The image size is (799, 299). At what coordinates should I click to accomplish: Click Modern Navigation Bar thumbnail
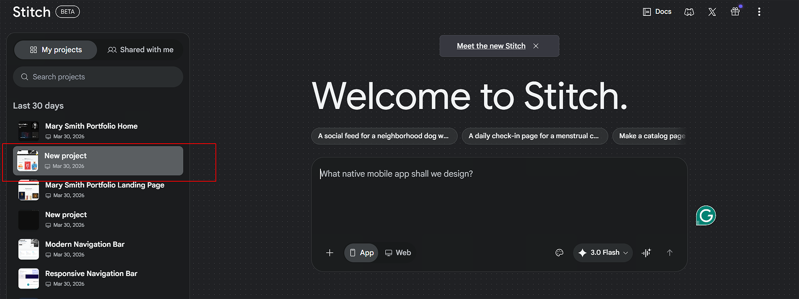tap(28, 249)
